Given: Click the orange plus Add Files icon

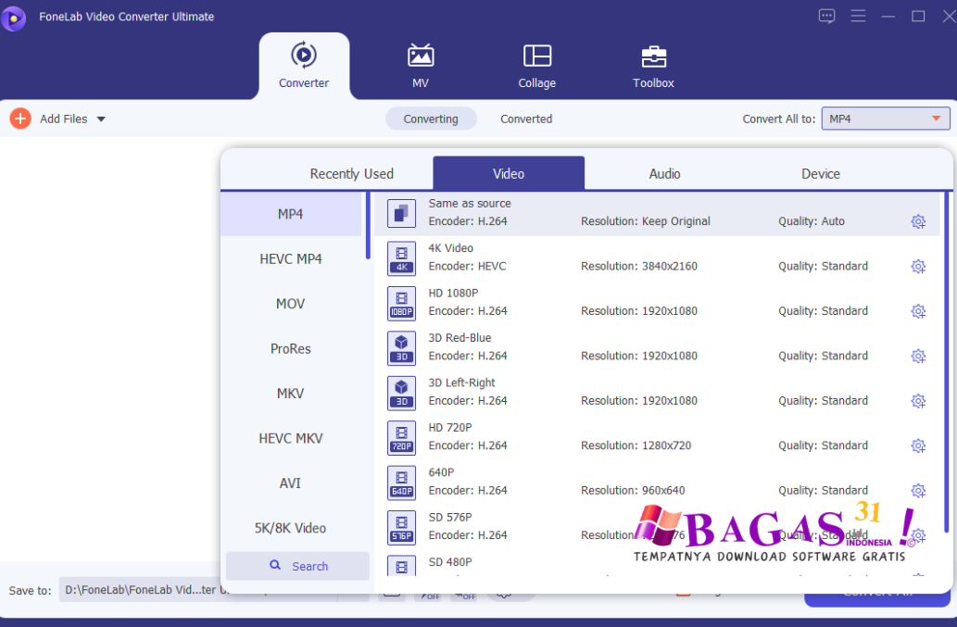Looking at the screenshot, I should (x=20, y=119).
